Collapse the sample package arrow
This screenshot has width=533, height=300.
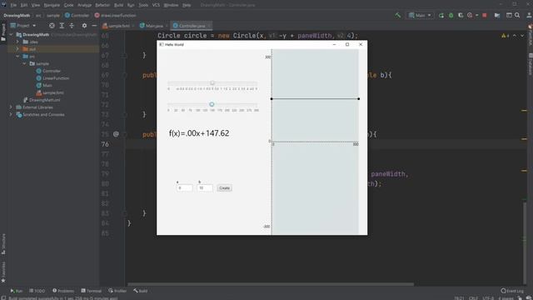pyautogui.click(x=24, y=63)
